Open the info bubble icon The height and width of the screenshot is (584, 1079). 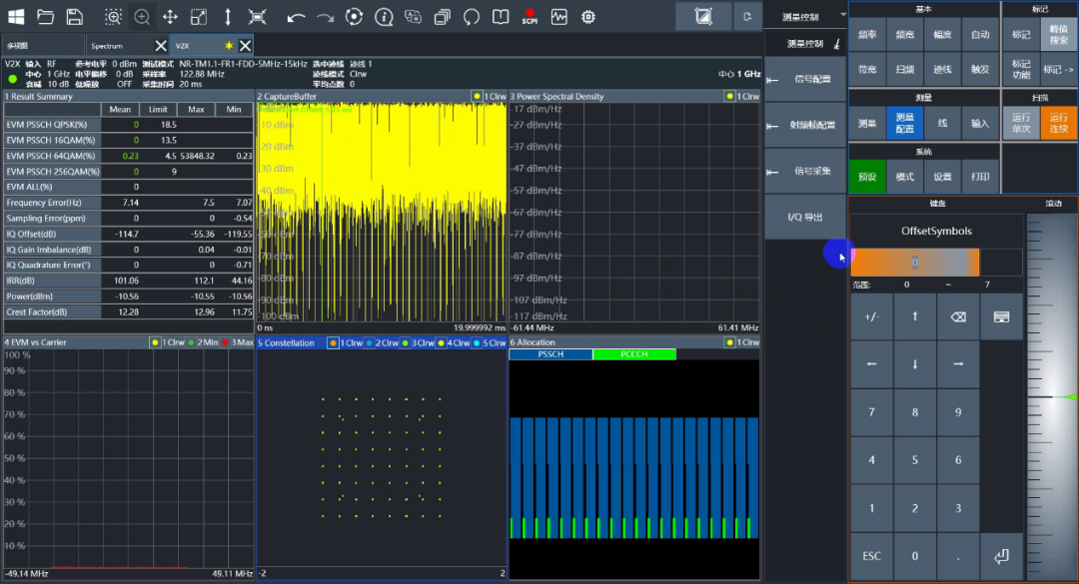384,17
